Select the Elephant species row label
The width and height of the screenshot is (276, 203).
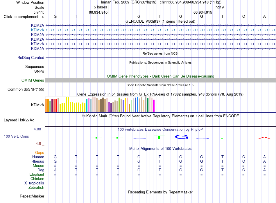point(37,175)
